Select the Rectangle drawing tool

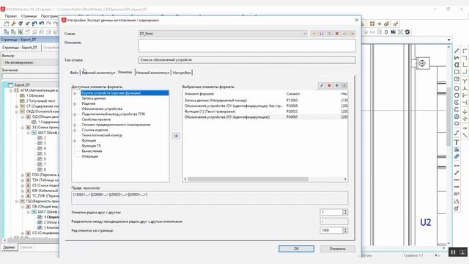[457, 72]
